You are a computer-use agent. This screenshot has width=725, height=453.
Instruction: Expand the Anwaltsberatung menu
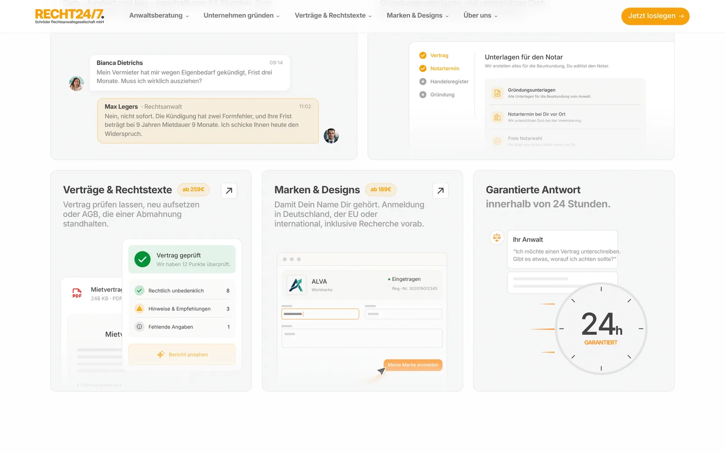click(x=159, y=15)
